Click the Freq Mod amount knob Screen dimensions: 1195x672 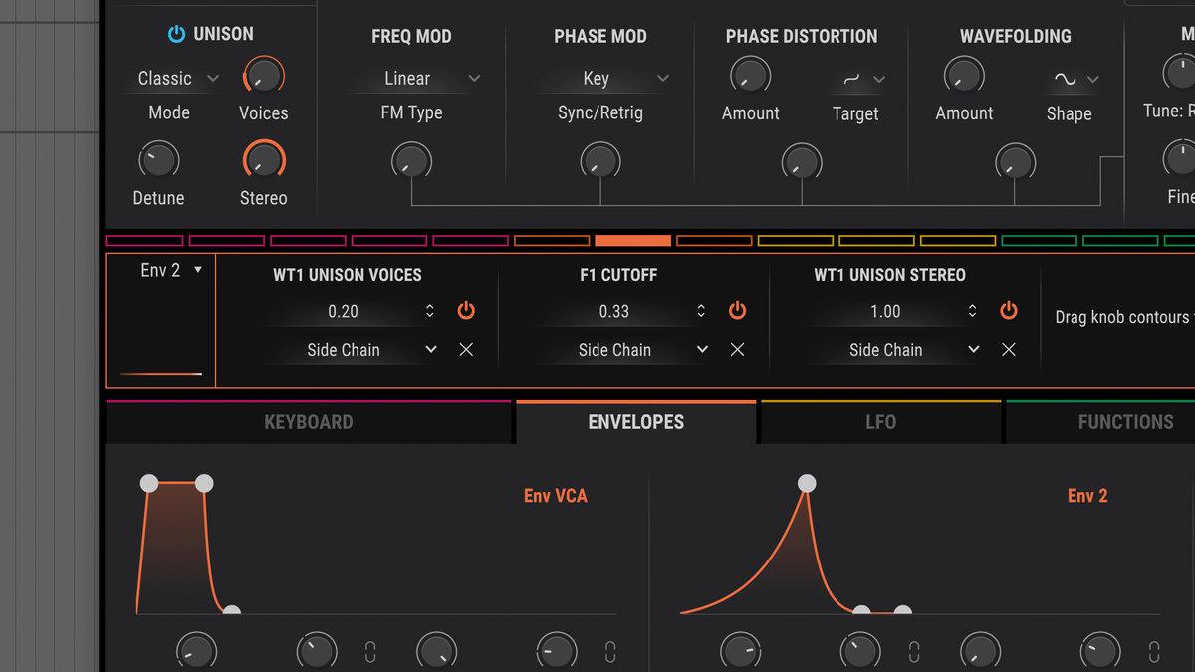tap(411, 161)
